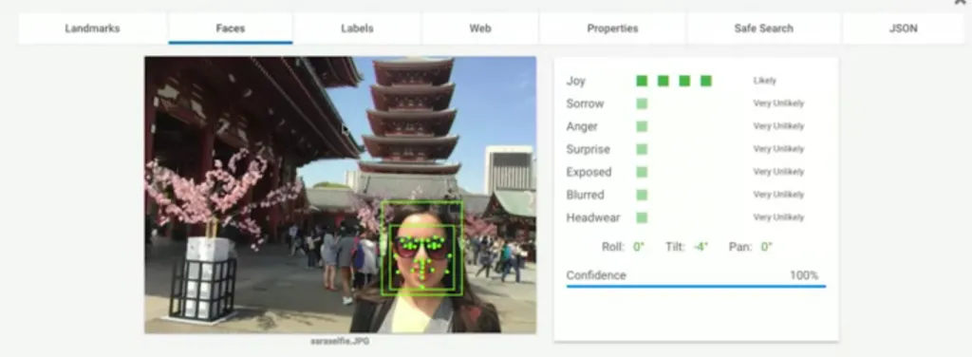This screenshot has height=357, width=972.
Task: Click the blue Confidence progress bar
Action: click(x=696, y=287)
